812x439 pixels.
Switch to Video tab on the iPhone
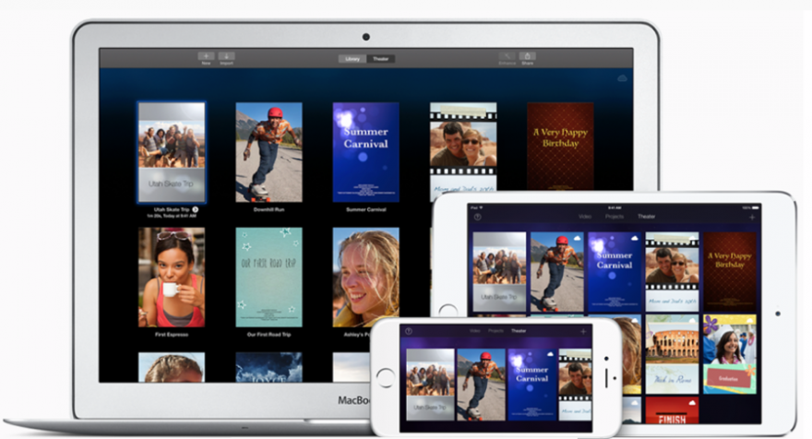tap(475, 331)
